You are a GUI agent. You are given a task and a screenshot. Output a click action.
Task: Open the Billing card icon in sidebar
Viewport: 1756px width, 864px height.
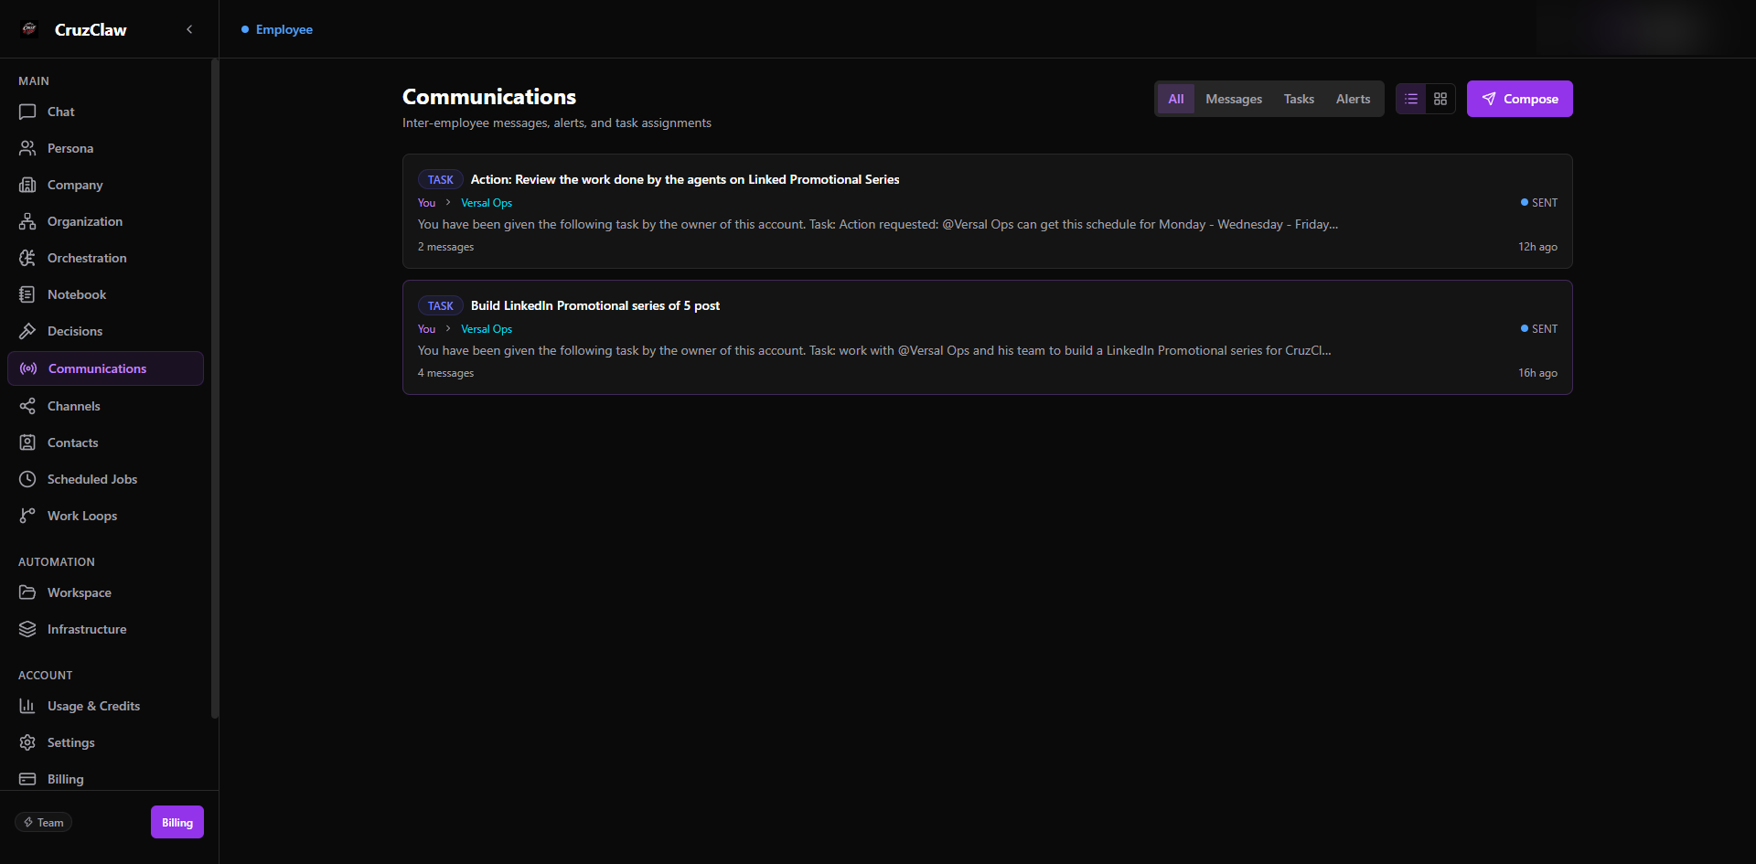coord(27,779)
